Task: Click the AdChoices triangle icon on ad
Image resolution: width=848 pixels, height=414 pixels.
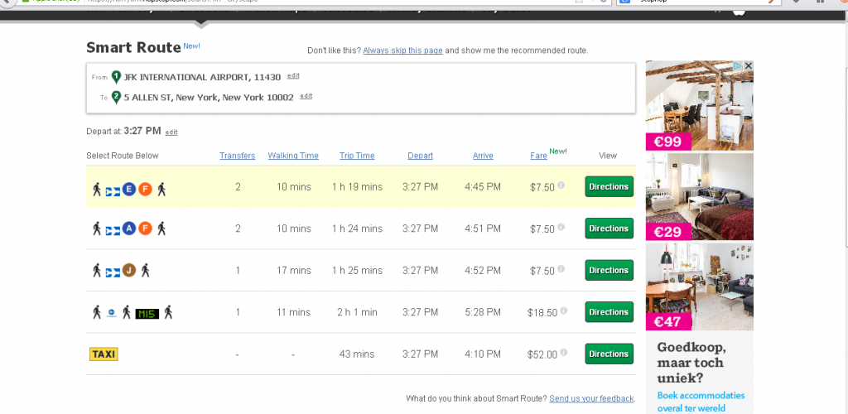Action: pyautogui.click(x=736, y=66)
